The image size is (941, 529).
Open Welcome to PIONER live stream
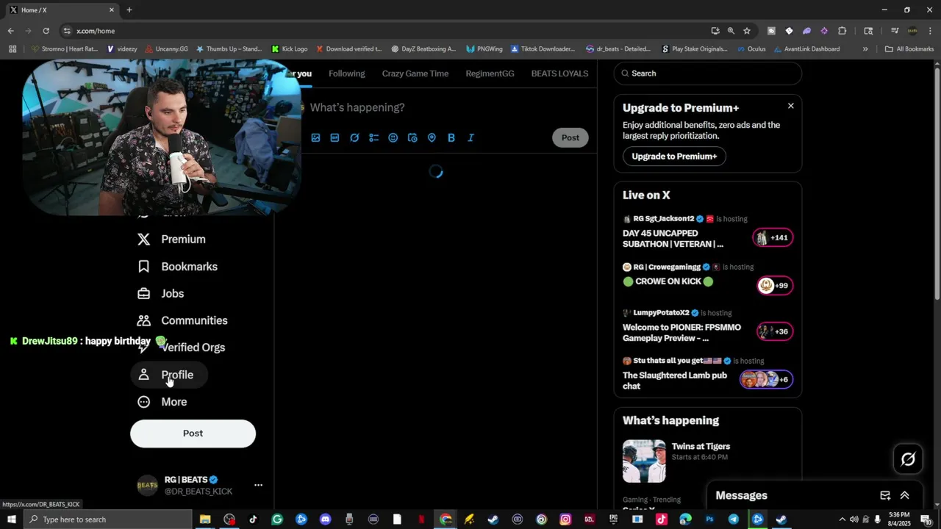pos(681,333)
